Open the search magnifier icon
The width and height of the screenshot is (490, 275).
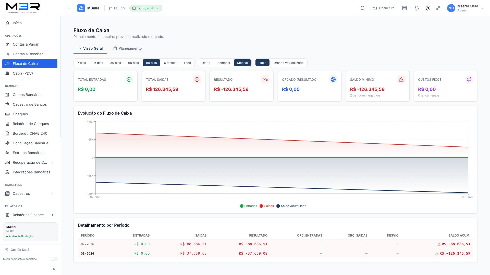click(x=362, y=8)
